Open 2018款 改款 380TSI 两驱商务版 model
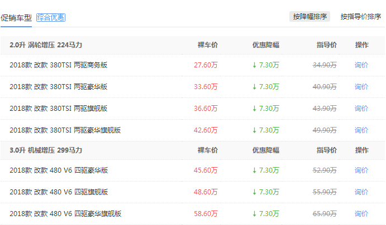The image size is (386, 225). (x=58, y=65)
